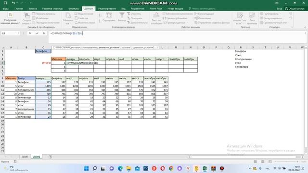Click the Normal view icon in status bar

tap(256, 161)
